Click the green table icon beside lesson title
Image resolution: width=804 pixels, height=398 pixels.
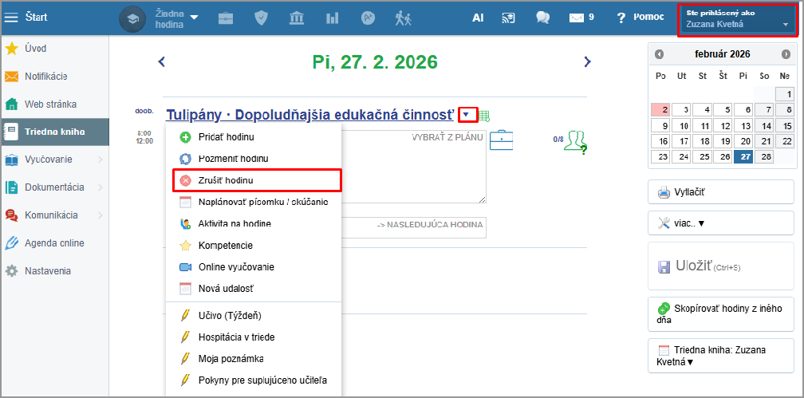[x=485, y=116]
